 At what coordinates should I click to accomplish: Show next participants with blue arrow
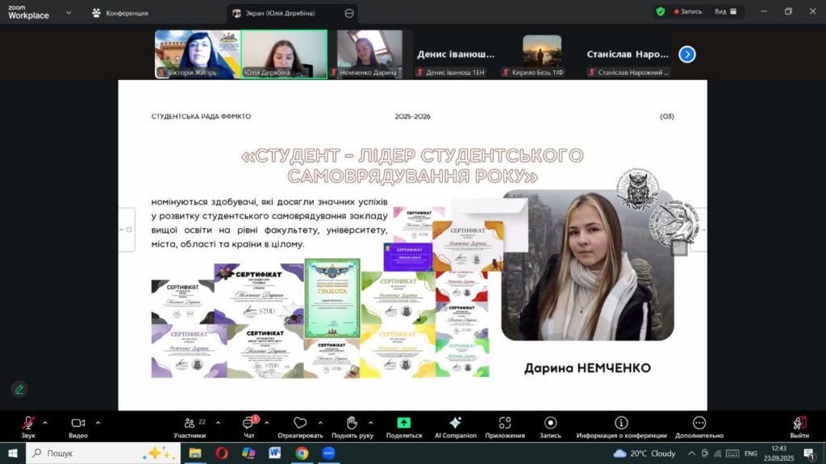[686, 54]
